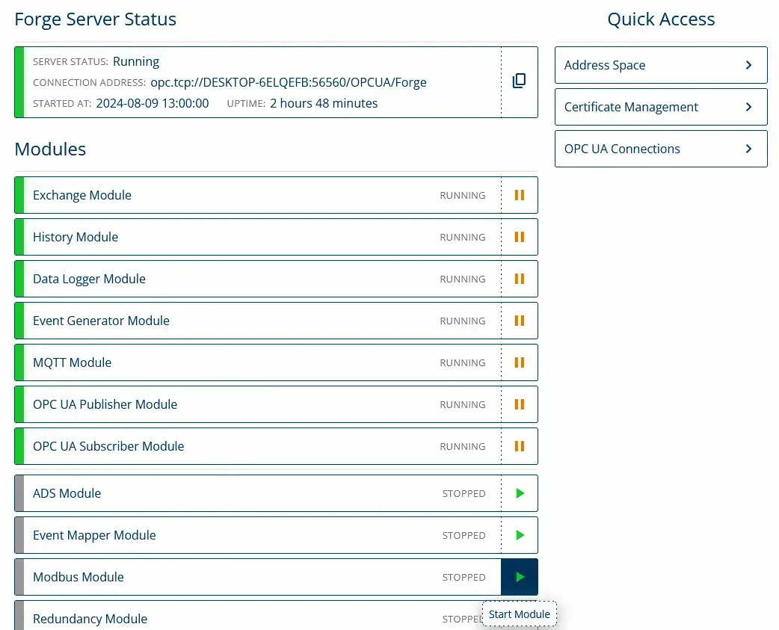Click the Certificate Management chevron arrow

click(748, 107)
